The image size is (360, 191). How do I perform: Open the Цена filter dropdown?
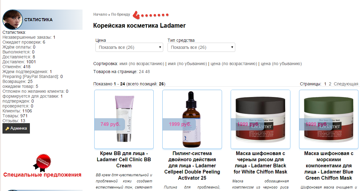coord(129,47)
